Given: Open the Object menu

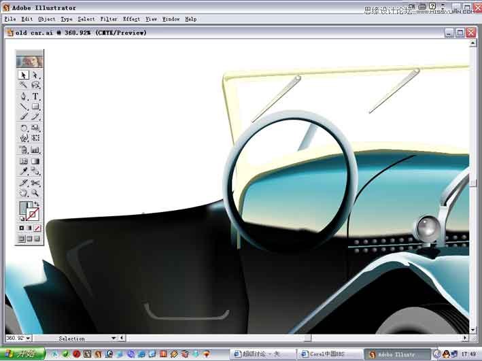Looking at the screenshot, I should tap(47, 19).
